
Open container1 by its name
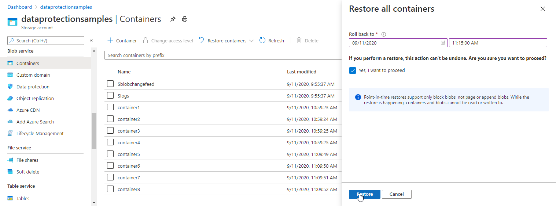click(129, 107)
